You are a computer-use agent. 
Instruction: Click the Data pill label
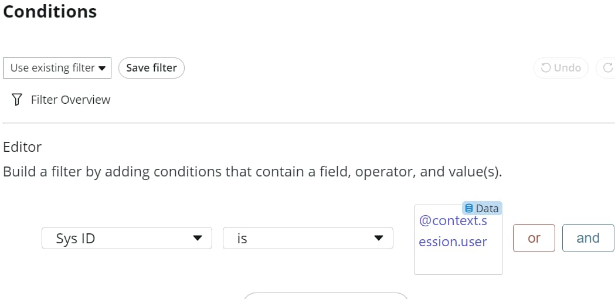(482, 208)
